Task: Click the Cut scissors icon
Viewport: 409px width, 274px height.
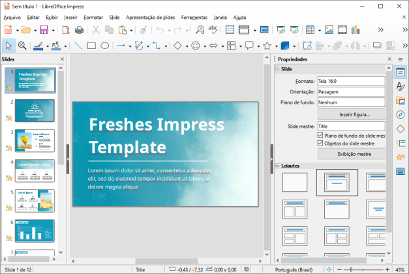Action: coord(96,30)
